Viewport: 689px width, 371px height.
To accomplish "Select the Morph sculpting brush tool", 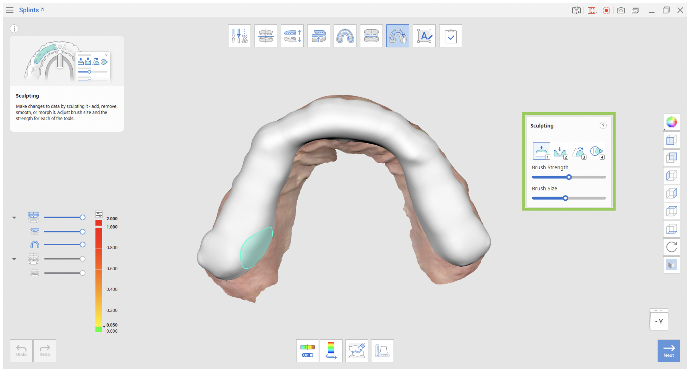I will tap(597, 151).
